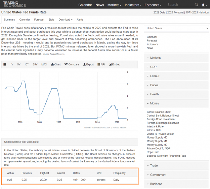Click the Frequency column header
This screenshot has width=210, height=189.
[119, 173]
